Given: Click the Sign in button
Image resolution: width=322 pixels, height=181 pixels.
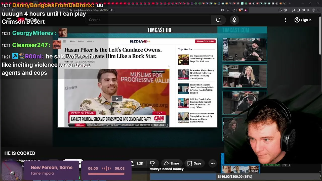Looking at the screenshot, I should pos(303,20).
